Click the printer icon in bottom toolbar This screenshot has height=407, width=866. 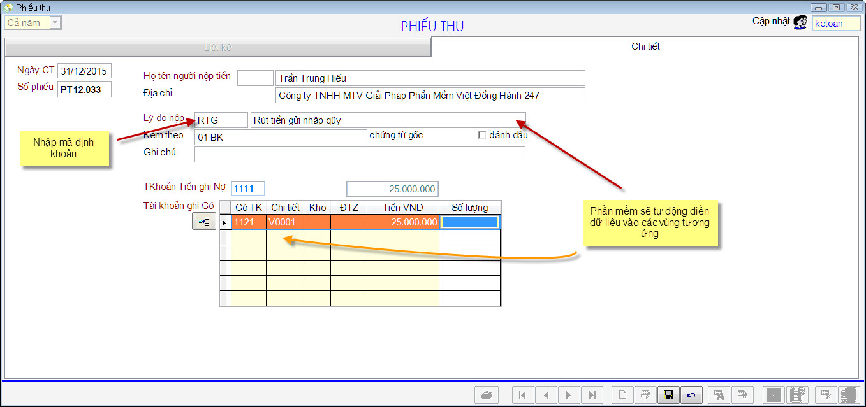pos(487,396)
